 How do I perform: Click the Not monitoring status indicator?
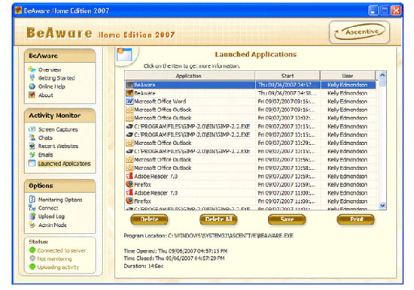[32, 258]
